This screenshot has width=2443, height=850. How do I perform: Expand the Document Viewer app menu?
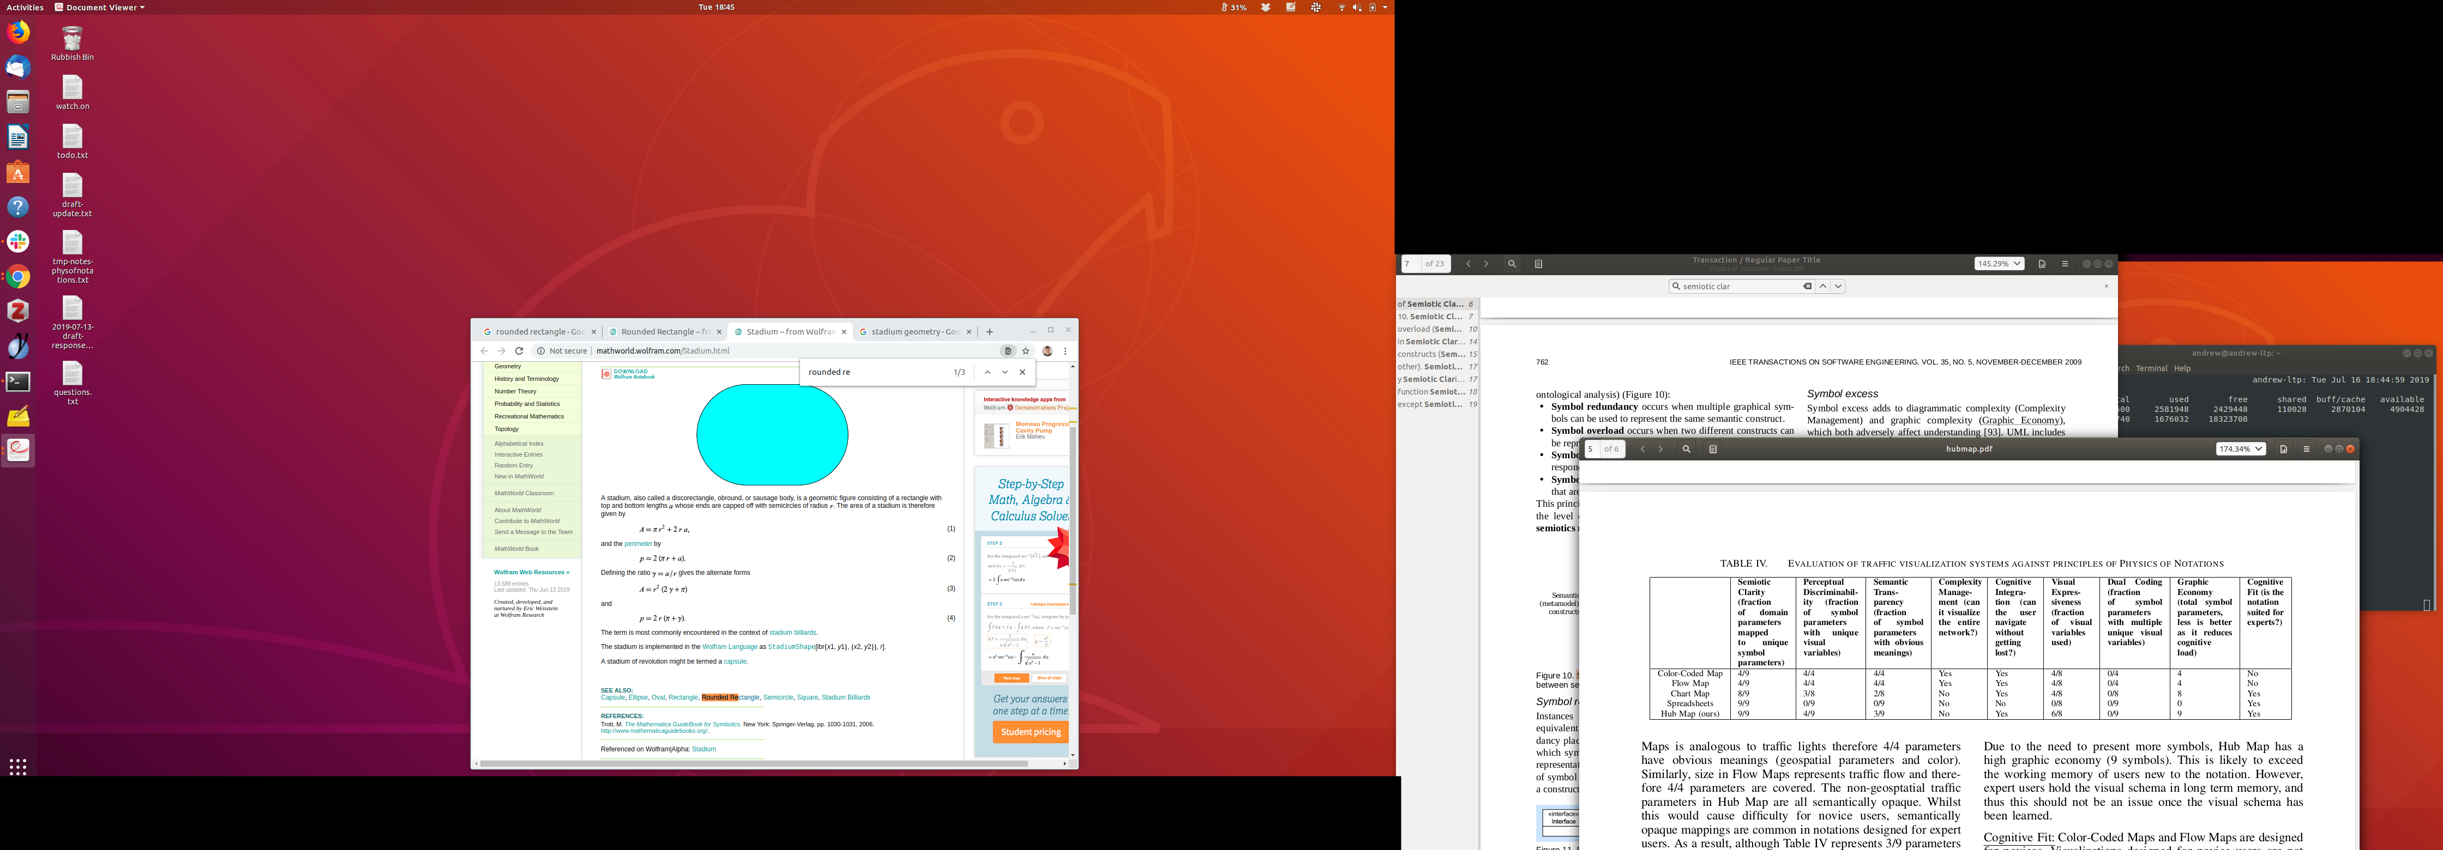100,7
